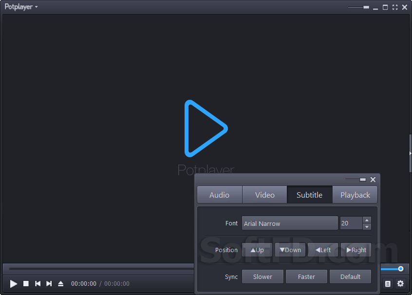Move subtitle position Up
This screenshot has height=295, width=412.
point(257,250)
